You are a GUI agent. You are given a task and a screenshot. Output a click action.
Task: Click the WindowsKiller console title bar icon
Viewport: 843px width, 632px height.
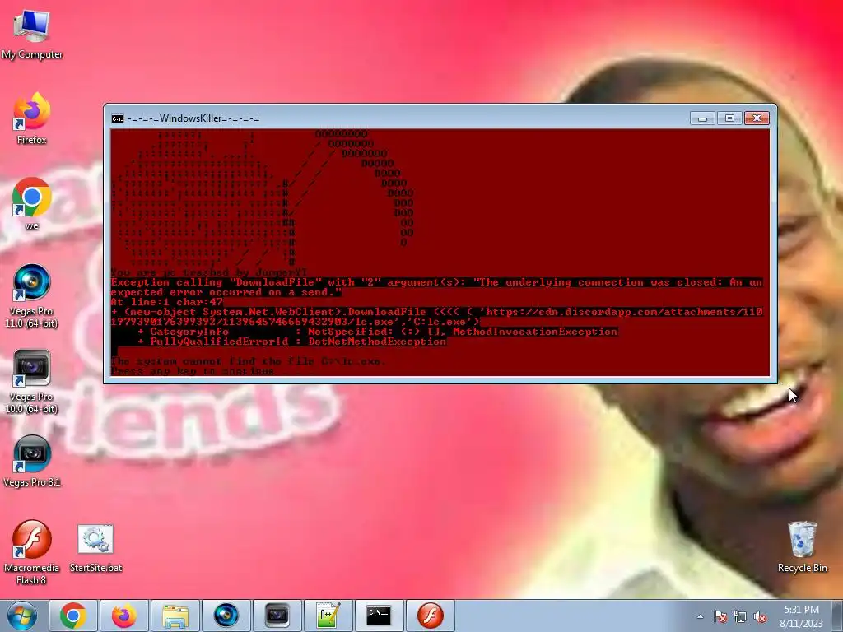(117, 118)
